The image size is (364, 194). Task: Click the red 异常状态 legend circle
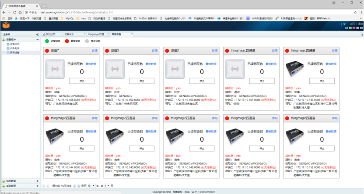(x=67, y=41)
